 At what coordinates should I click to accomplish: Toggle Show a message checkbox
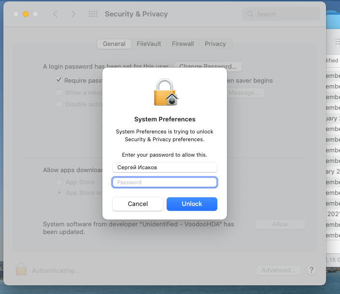59,92
